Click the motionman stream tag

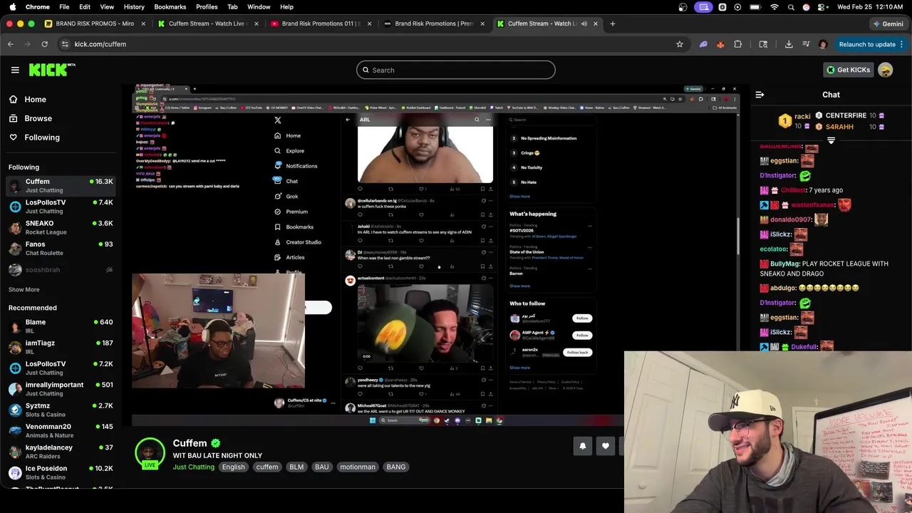tap(358, 467)
